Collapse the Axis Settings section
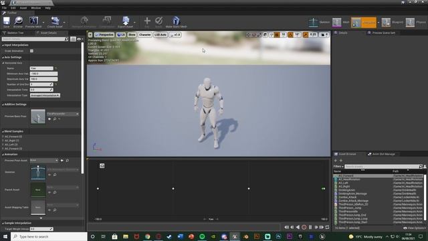 (3, 58)
